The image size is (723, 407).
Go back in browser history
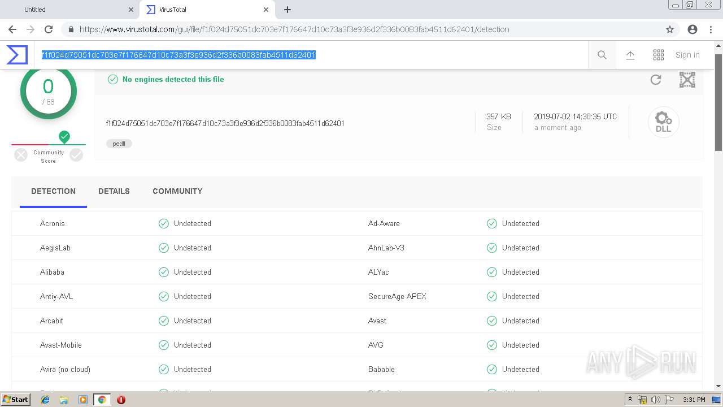(x=12, y=29)
